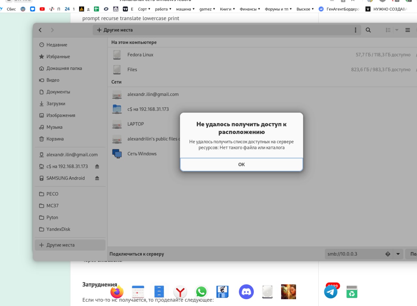This screenshot has width=417, height=306.
Task: Open Документы in the sidebar
Action: (70, 92)
